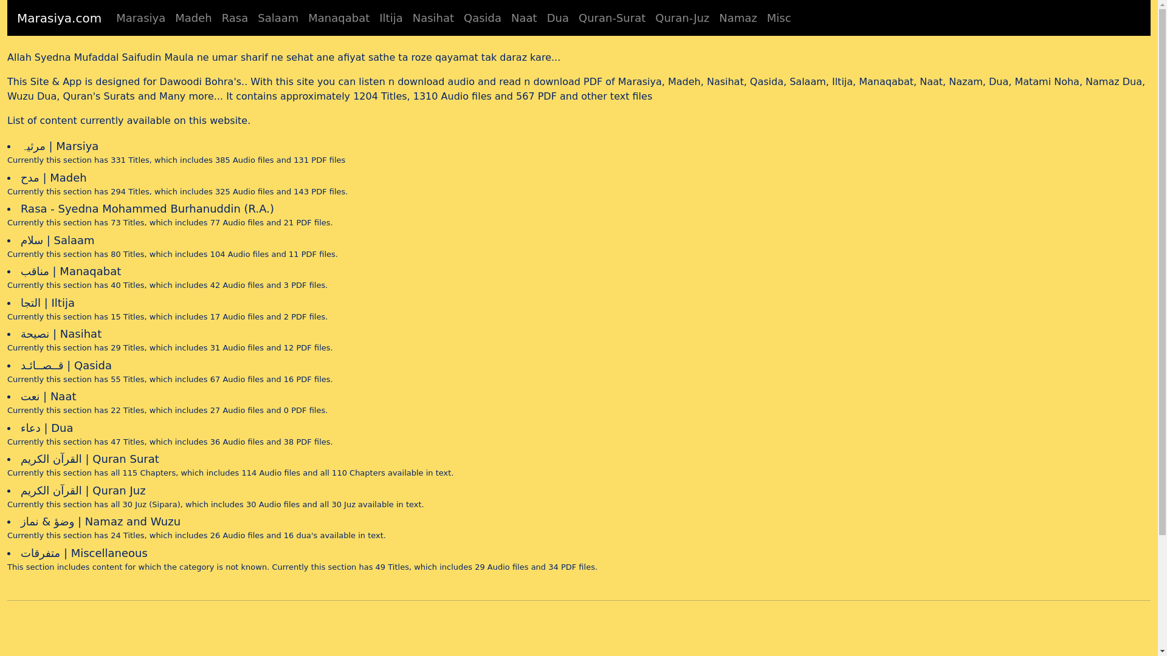Image resolution: width=1167 pixels, height=656 pixels.
Task: Open the Manaqabat section list link
Action: pyautogui.click(x=71, y=272)
